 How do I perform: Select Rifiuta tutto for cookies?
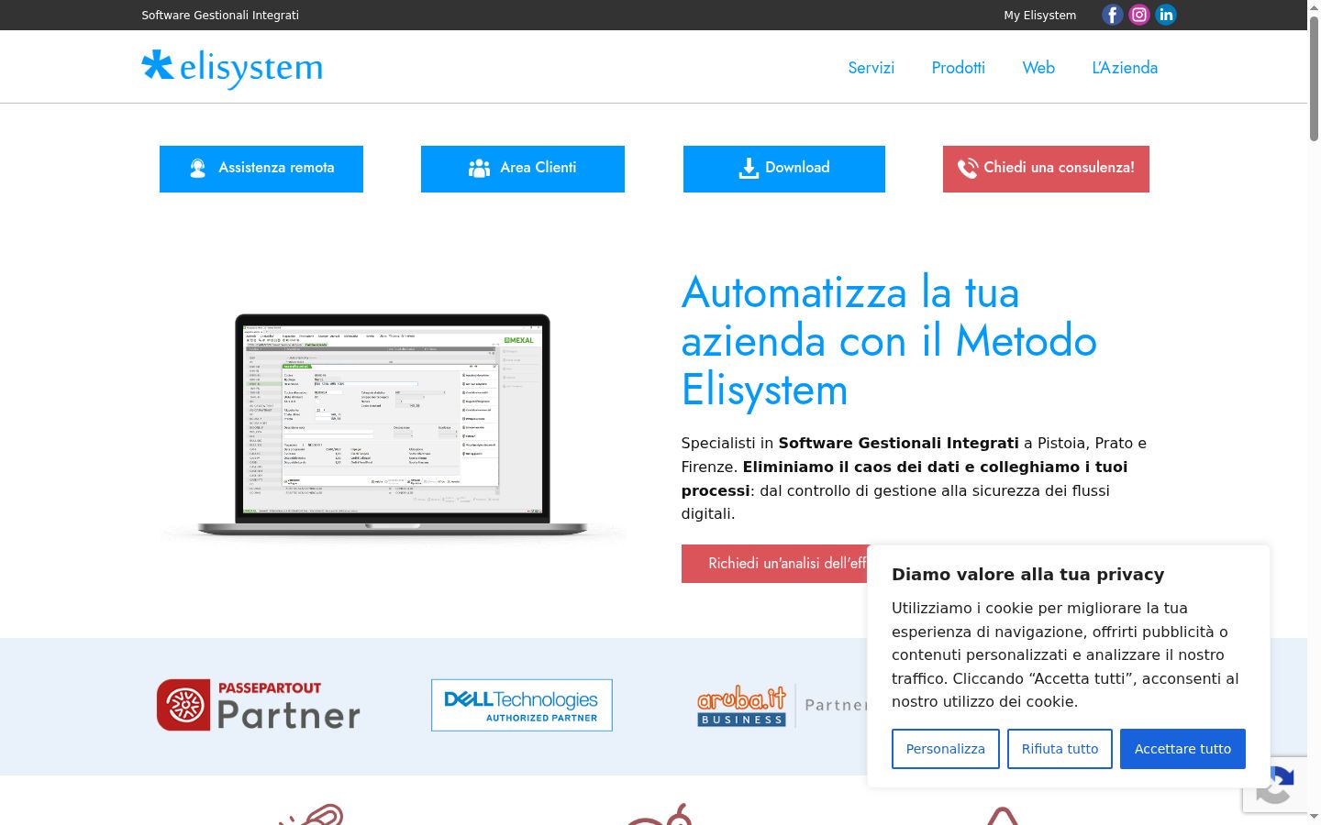(1060, 749)
